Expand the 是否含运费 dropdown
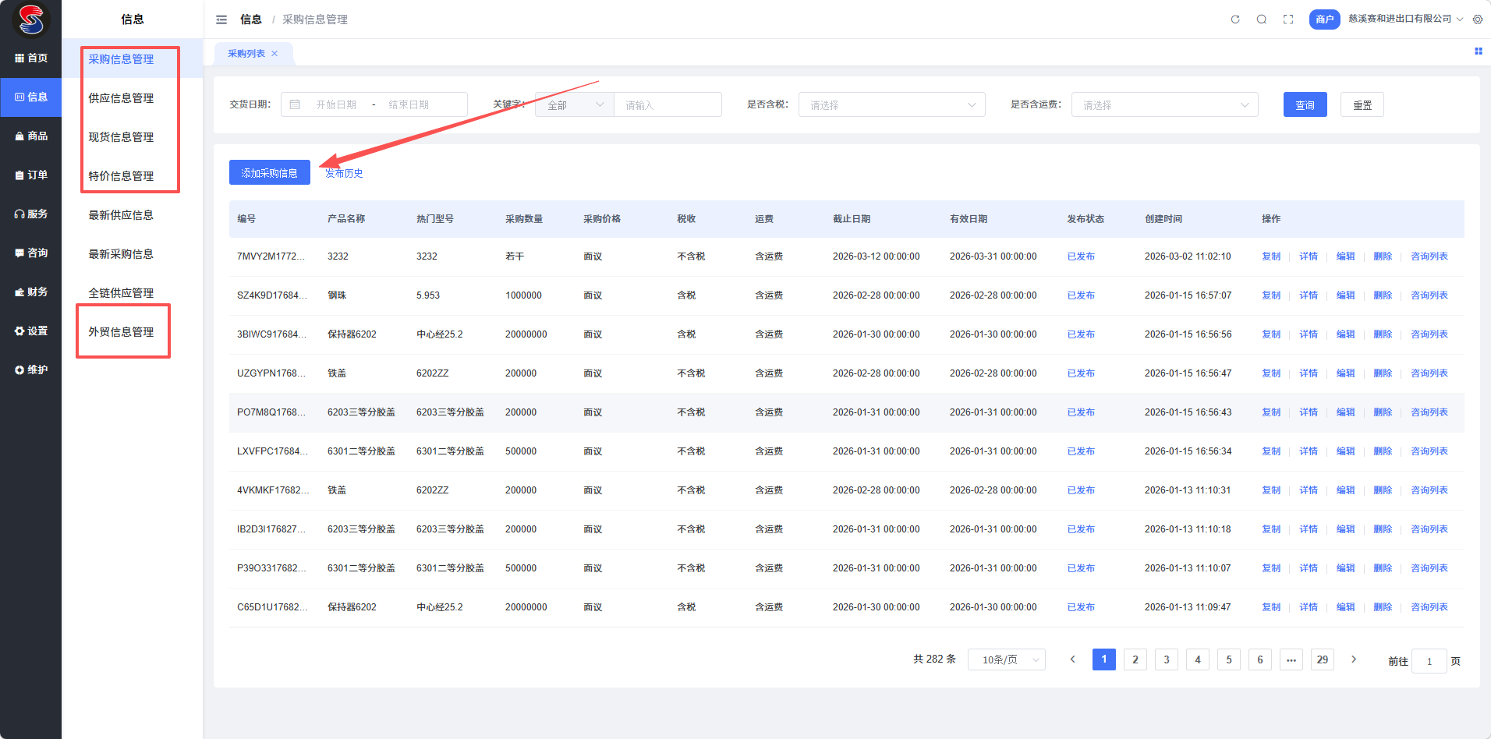The image size is (1491, 739). (x=1164, y=105)
